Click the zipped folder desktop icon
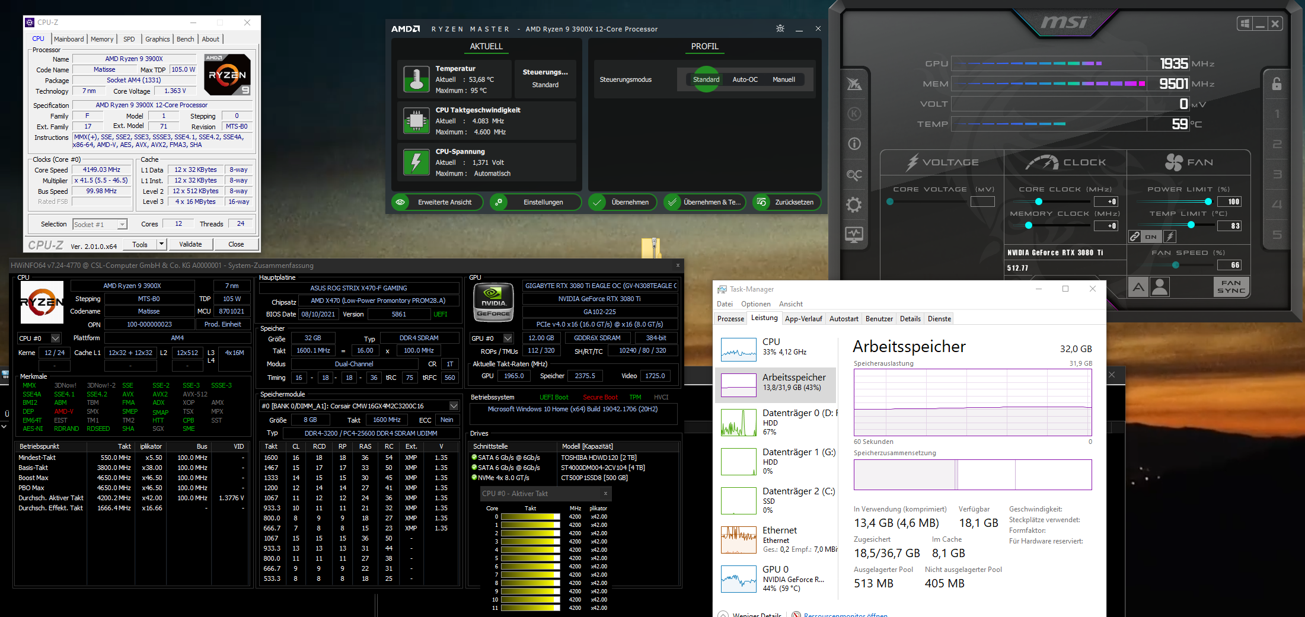Screen dimensions: 1305x617 pos(651,248)
